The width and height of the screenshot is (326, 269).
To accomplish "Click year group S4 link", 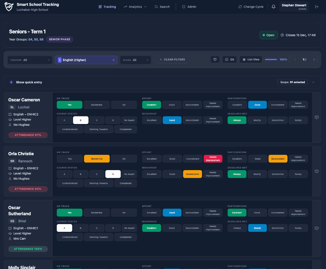I will (30, 39).
